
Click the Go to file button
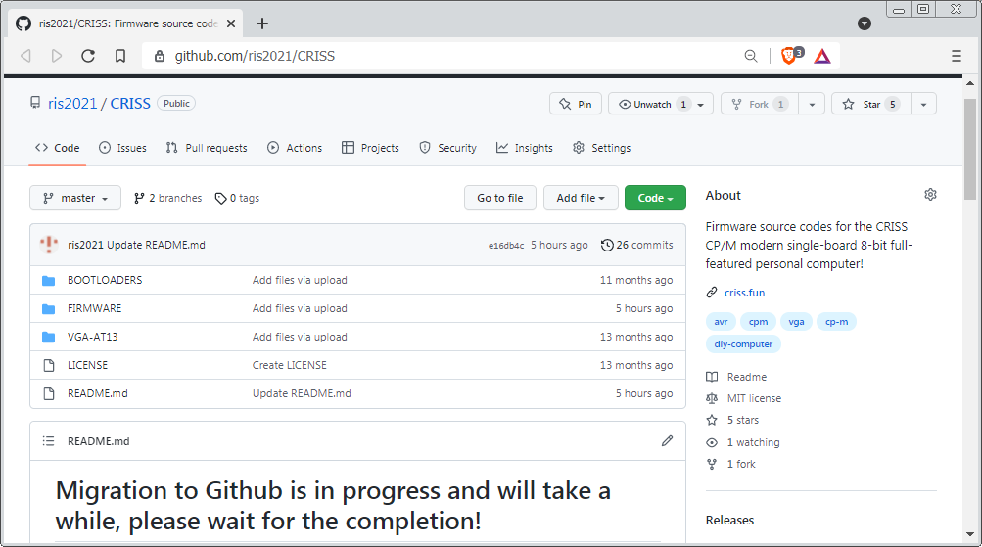pyautogui.click(x=499, y=198)
